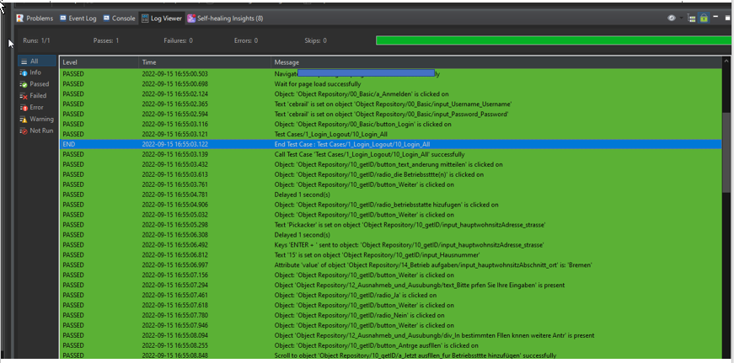This screenshot has width=734, height=363.
Task: Open dropdown arrow next to eye icon
Action: (681, 19)
